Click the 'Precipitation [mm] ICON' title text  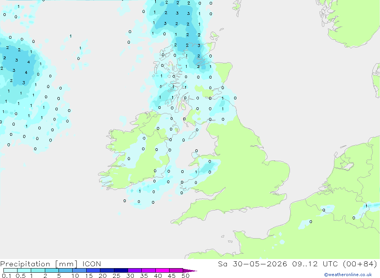click(x=51, y=264)
